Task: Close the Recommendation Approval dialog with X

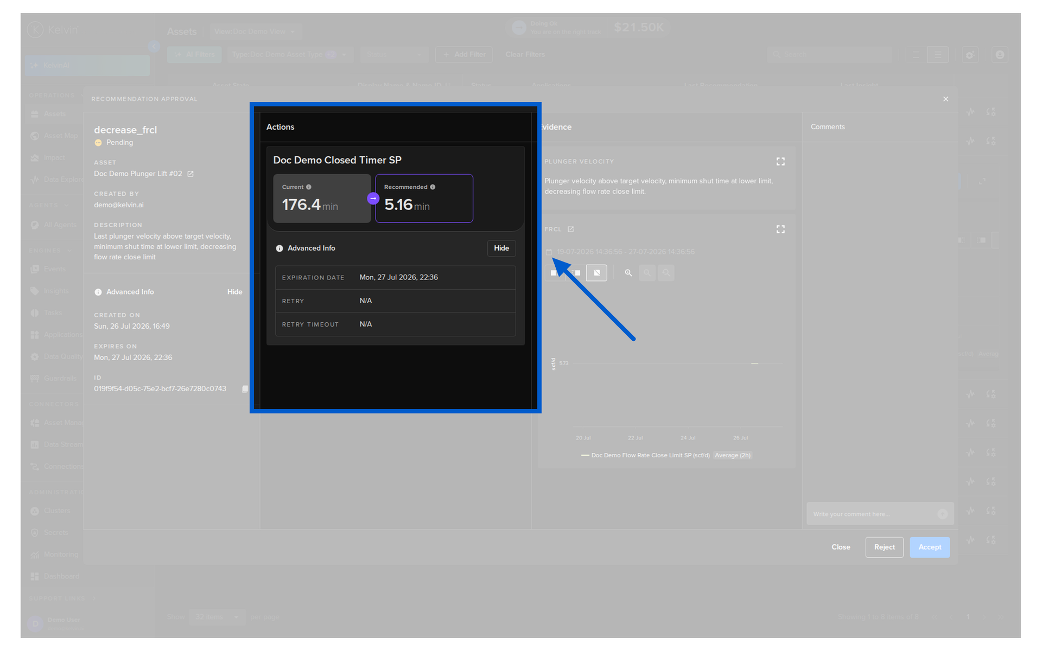Action: click(946, 99)
